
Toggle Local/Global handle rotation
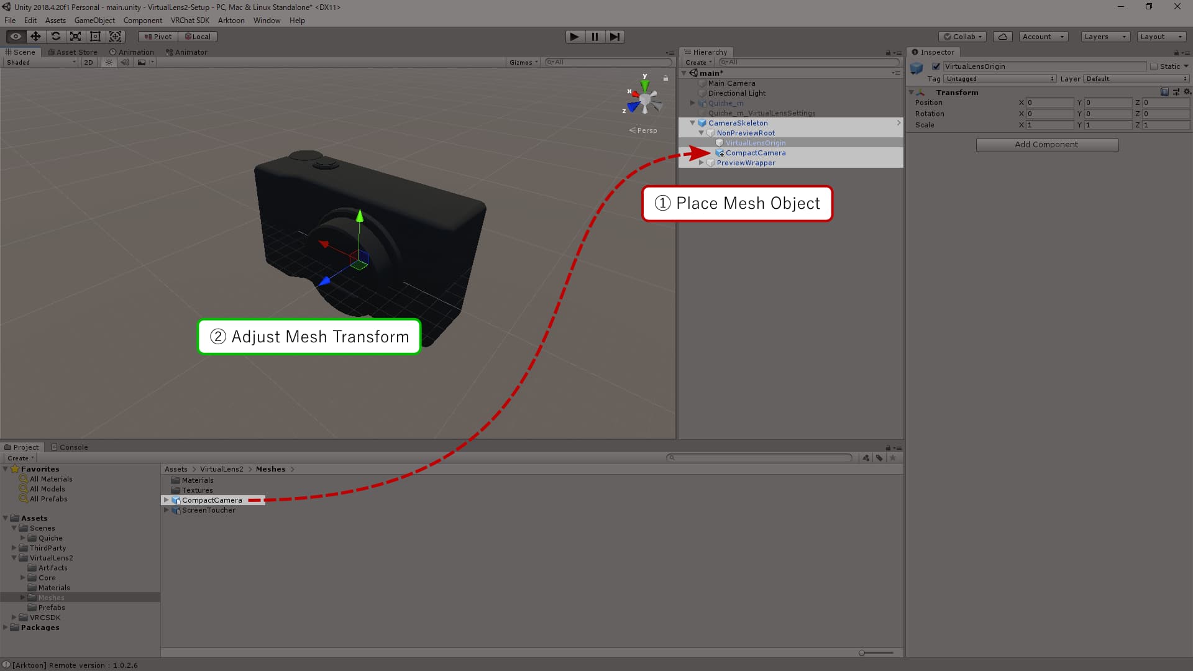(x=198, y=37)
